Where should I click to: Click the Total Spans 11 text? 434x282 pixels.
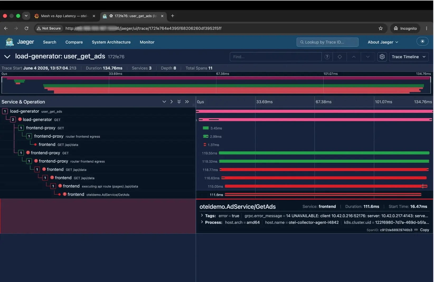(199, 68)
